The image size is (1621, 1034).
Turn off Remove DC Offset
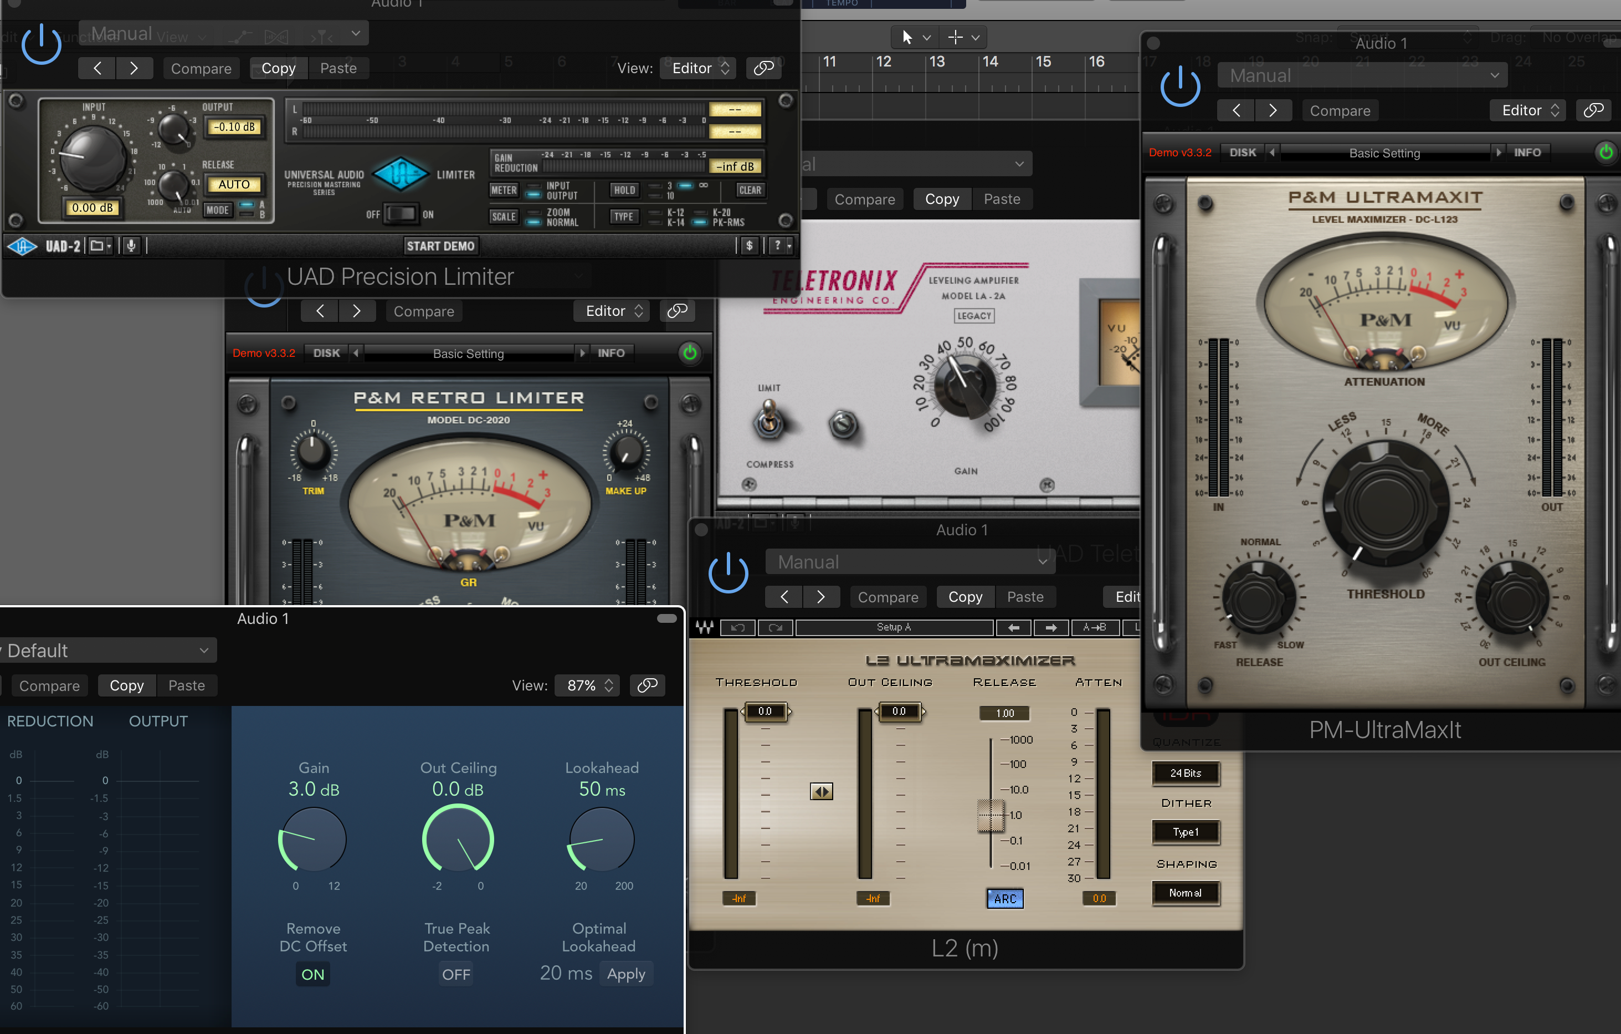312,974
